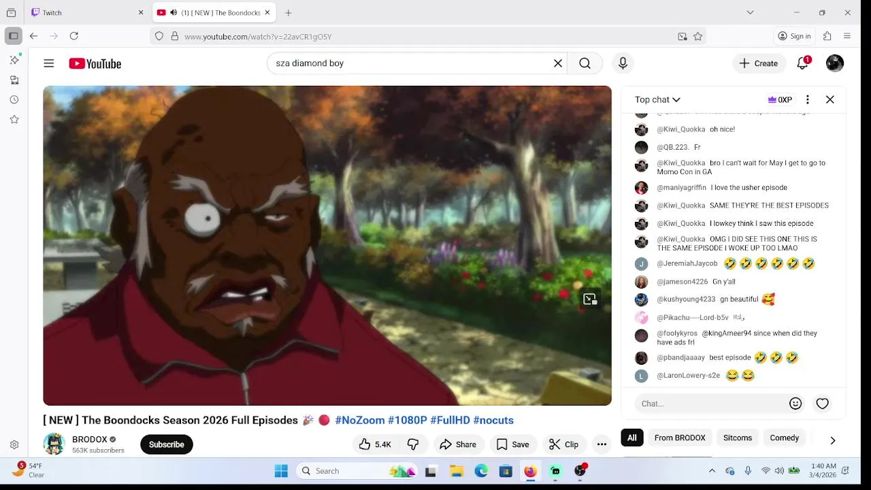
Task: Select the Comedy filter chip
Action: point(785,438)
